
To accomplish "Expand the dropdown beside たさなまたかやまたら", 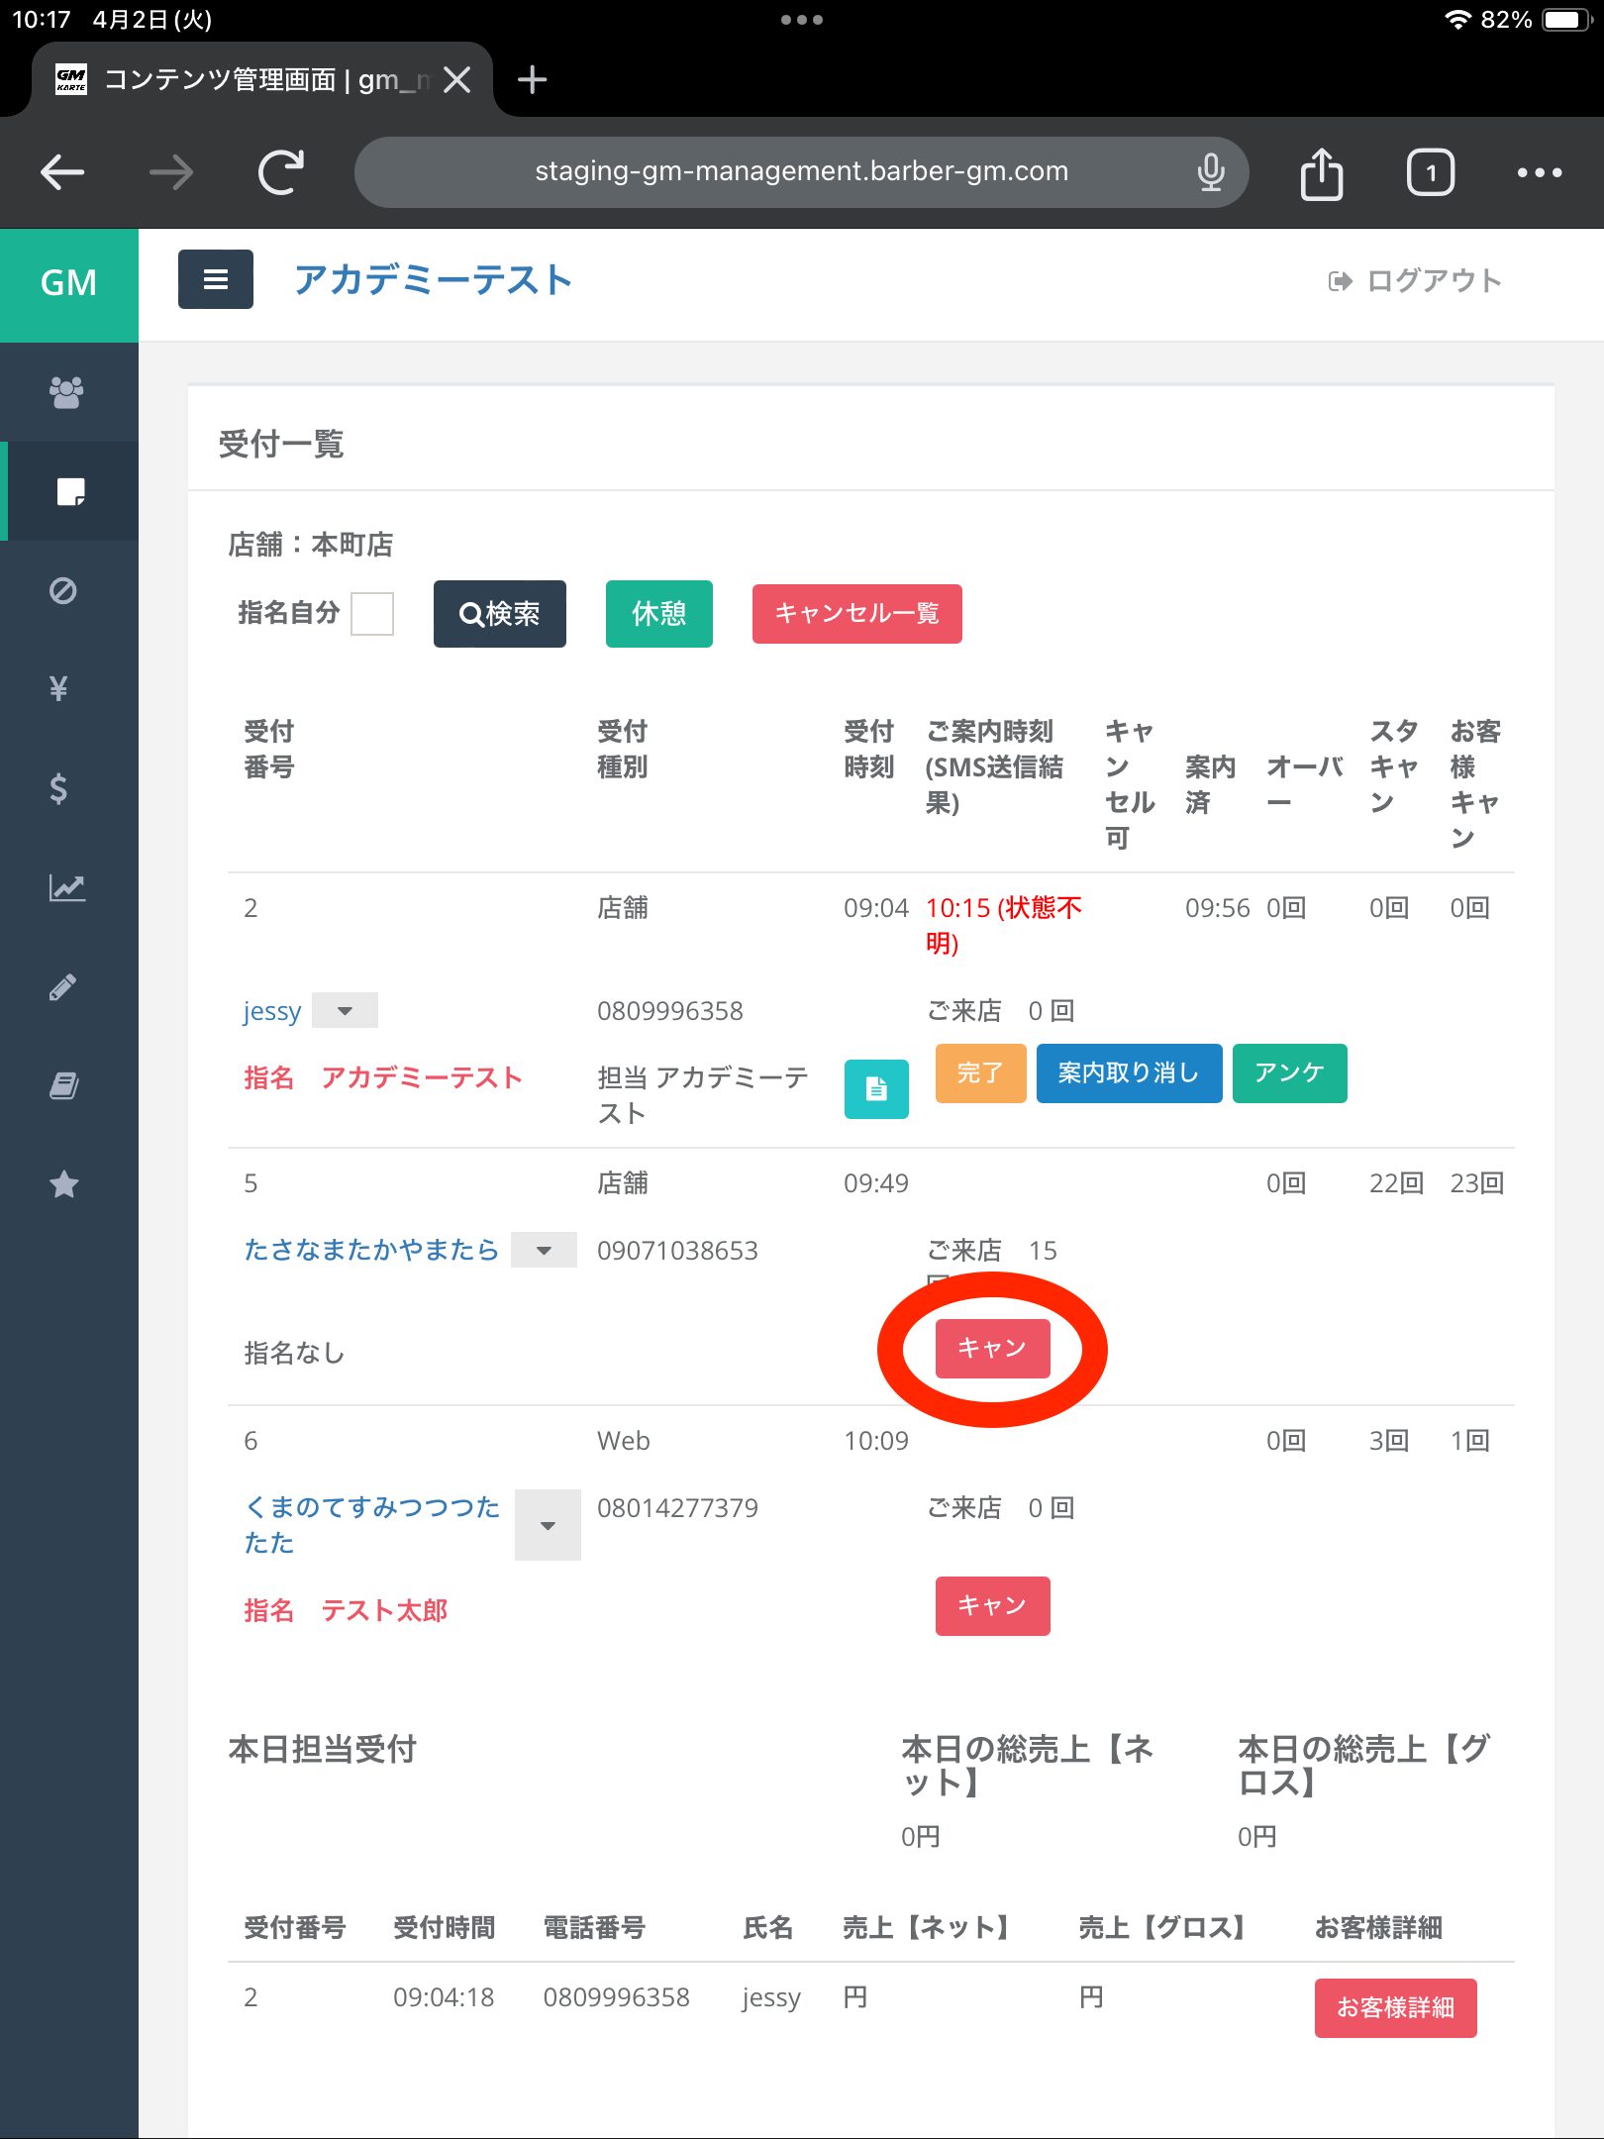I will click(544, 1251).
